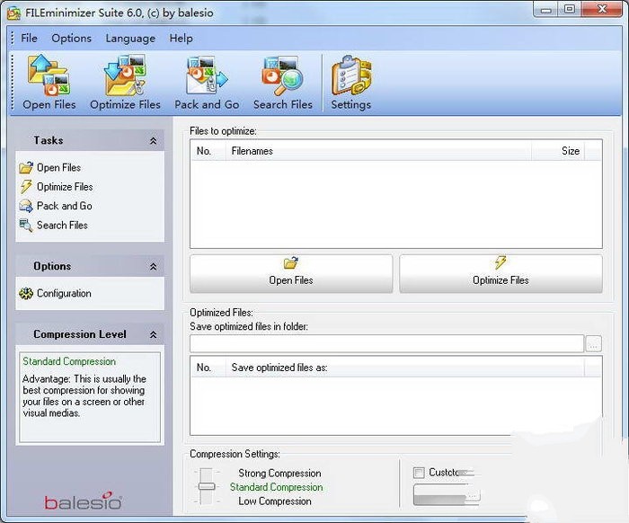Open the Options menu
The image size is (629, 523).
click(71, 38)
